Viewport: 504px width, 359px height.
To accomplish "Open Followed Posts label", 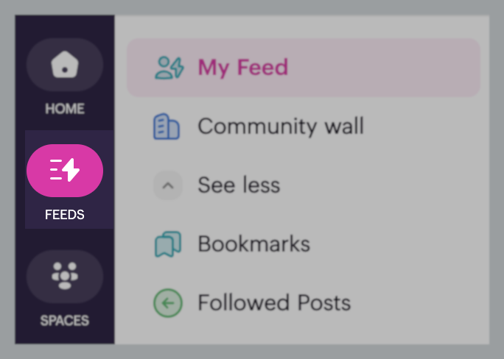I will pyautogui.click(x=274, y=303).
